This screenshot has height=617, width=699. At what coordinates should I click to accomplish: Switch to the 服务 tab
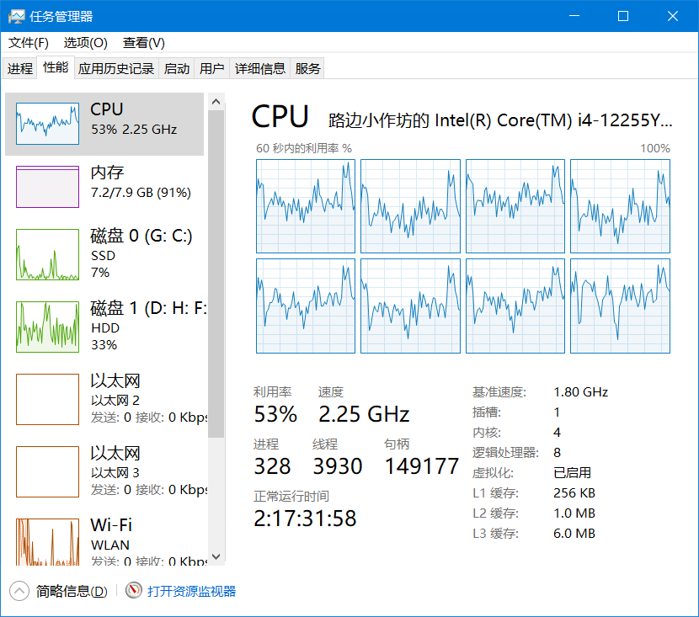[307, 68]
